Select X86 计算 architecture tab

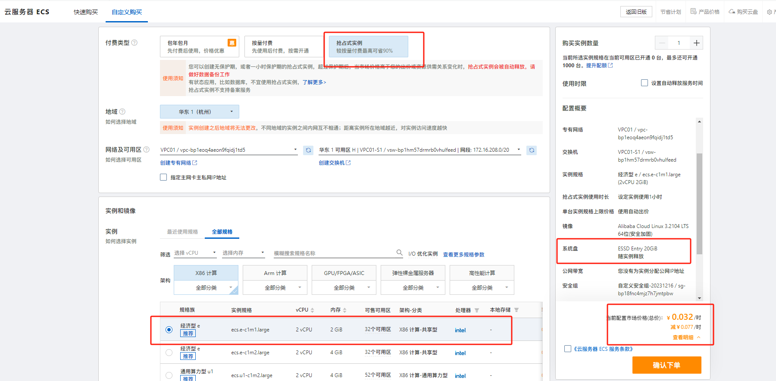pyautogui.click(x=206, y=273)
